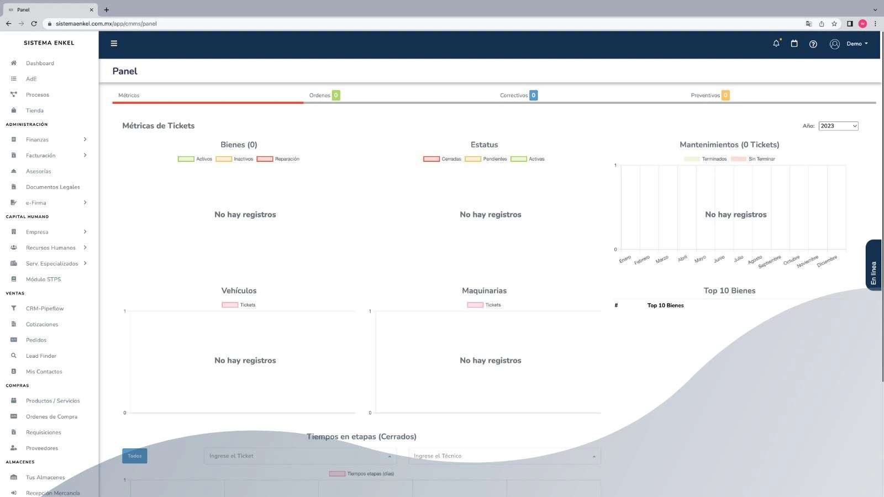
Task: Click the Lead Finder magnifier icon
Action: 14,356
